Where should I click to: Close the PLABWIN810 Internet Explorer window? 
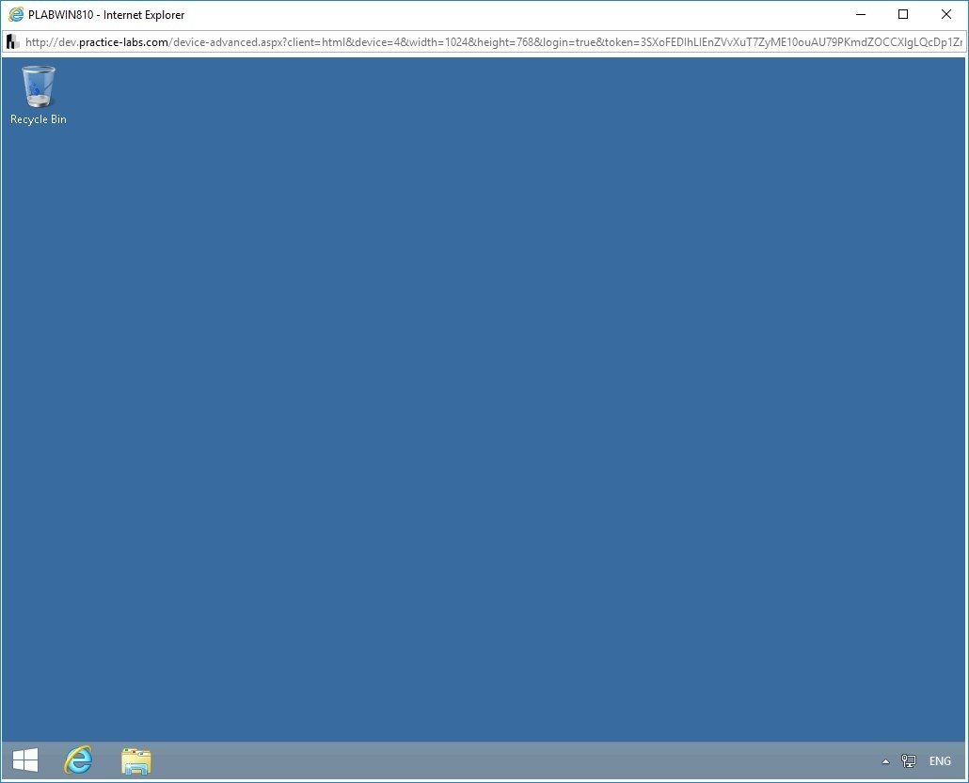(945, 14)
